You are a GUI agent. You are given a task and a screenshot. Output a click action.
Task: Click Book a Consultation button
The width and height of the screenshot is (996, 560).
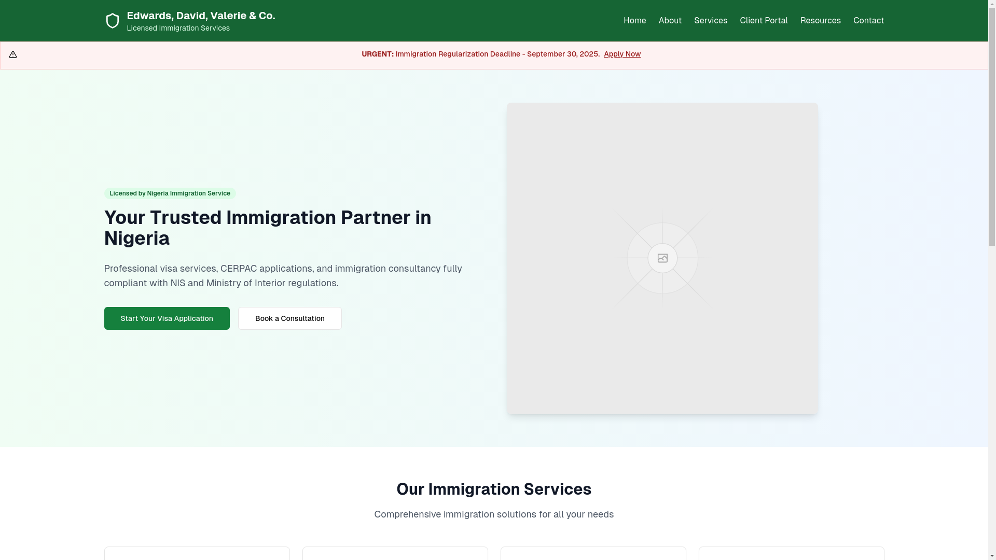[x=290, y=318]
